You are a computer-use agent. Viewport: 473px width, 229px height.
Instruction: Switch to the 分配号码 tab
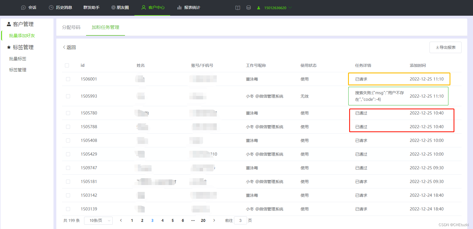(x=71, y=27)
